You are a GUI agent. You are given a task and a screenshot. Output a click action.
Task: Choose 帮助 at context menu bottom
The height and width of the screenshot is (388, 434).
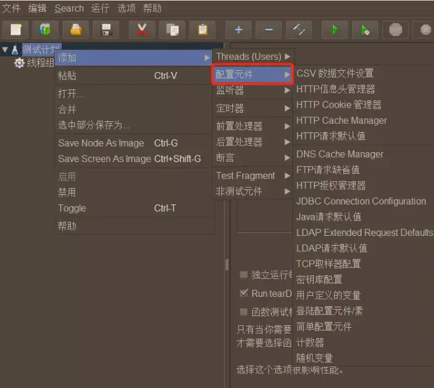click(134, 226)
